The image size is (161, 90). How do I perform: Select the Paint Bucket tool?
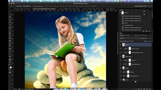pos(10,41)
